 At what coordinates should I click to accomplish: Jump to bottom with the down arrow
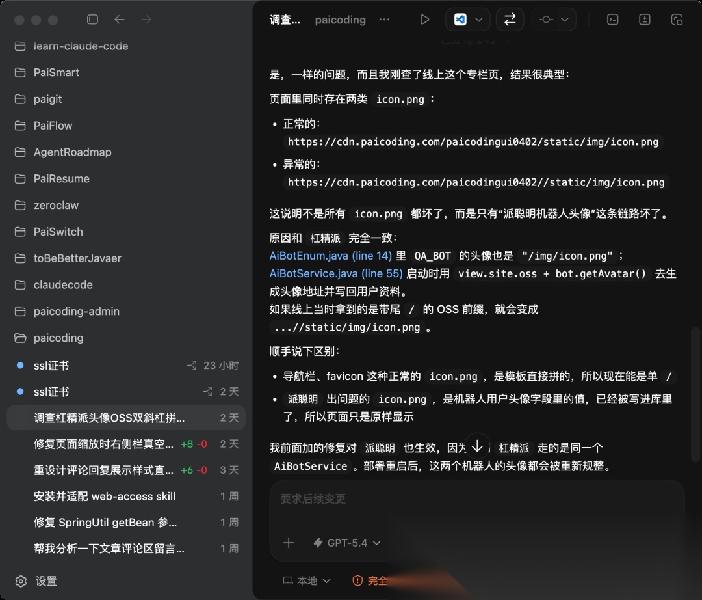477,445
